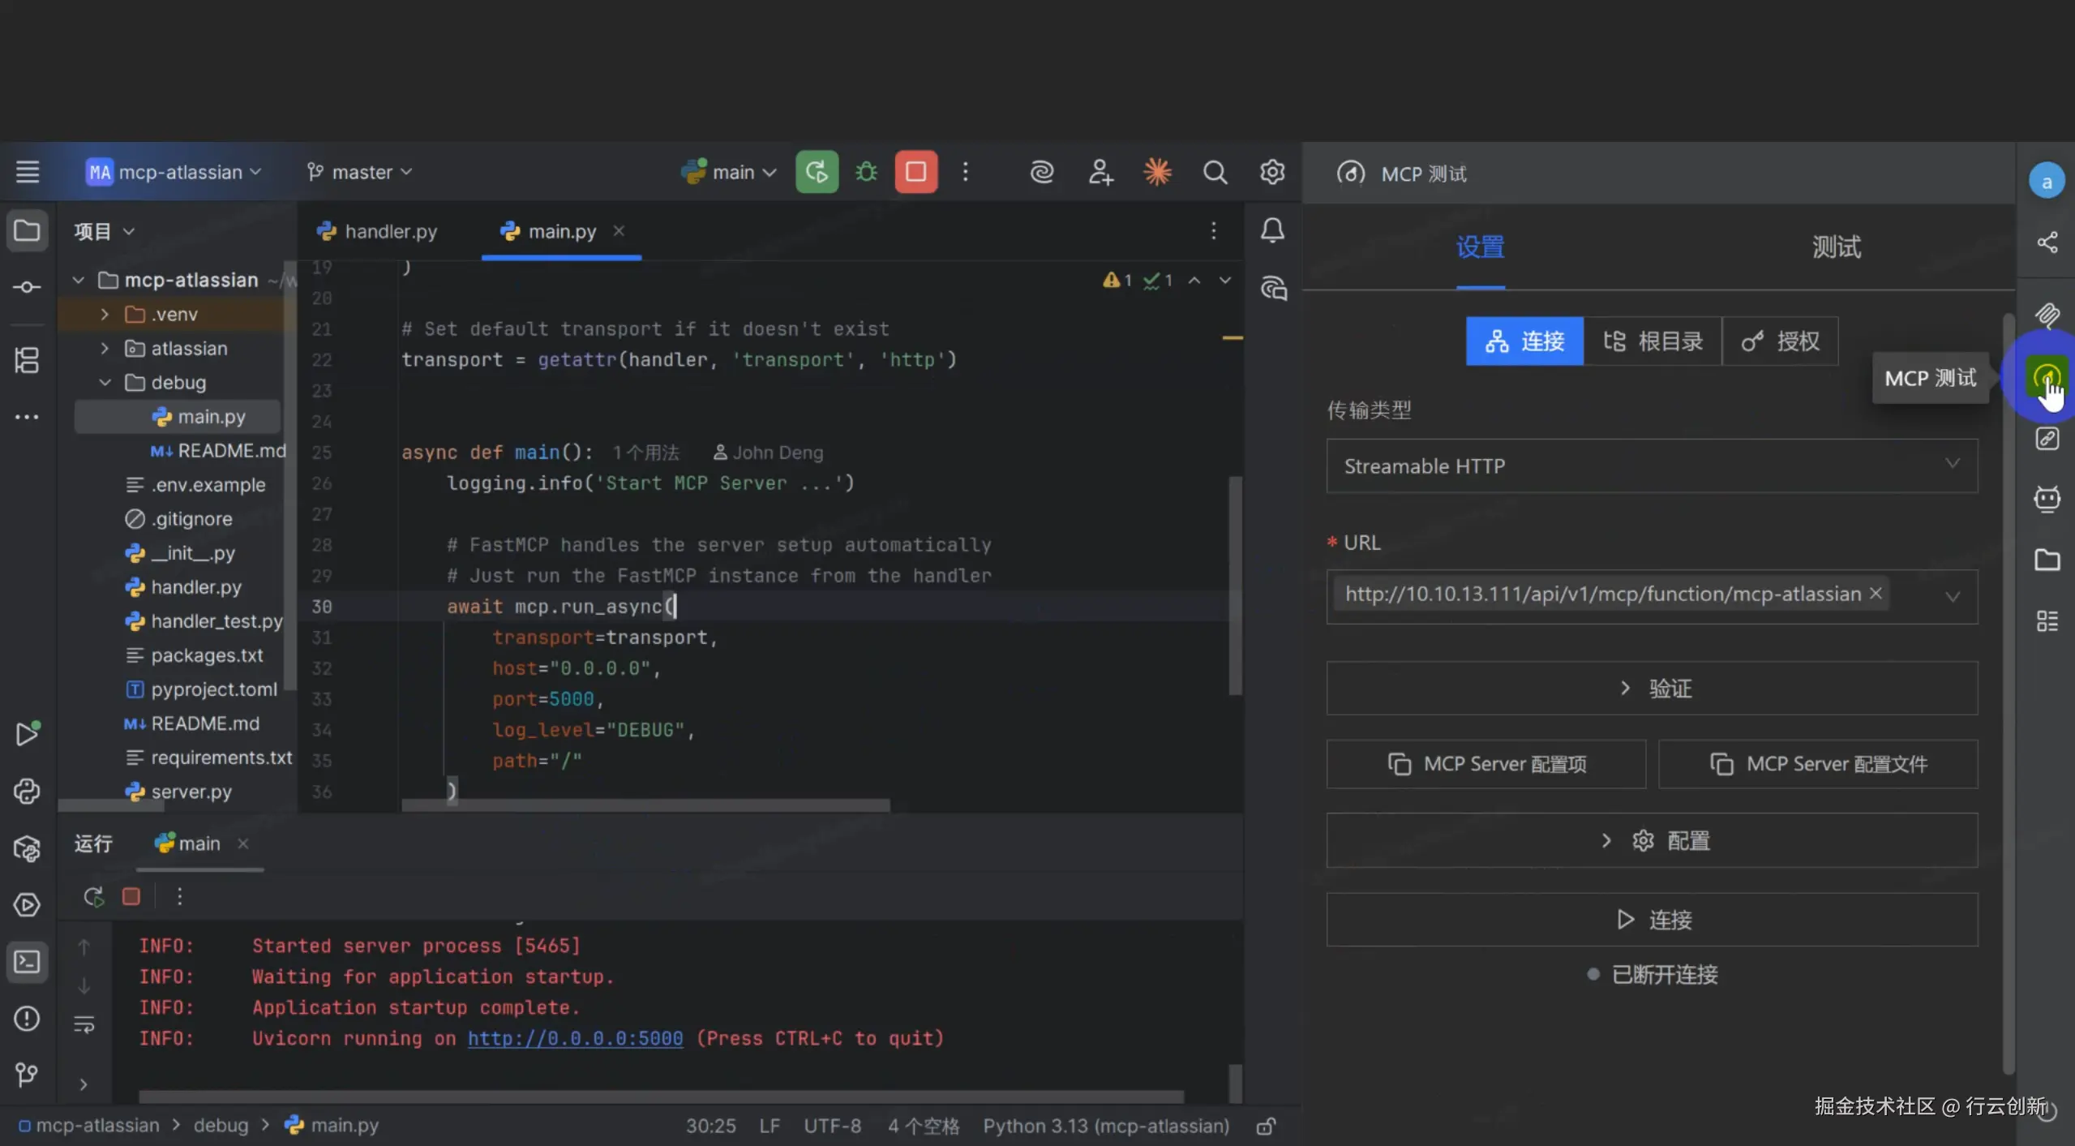Select the 连接 segmented option

tap(1524, 341)
